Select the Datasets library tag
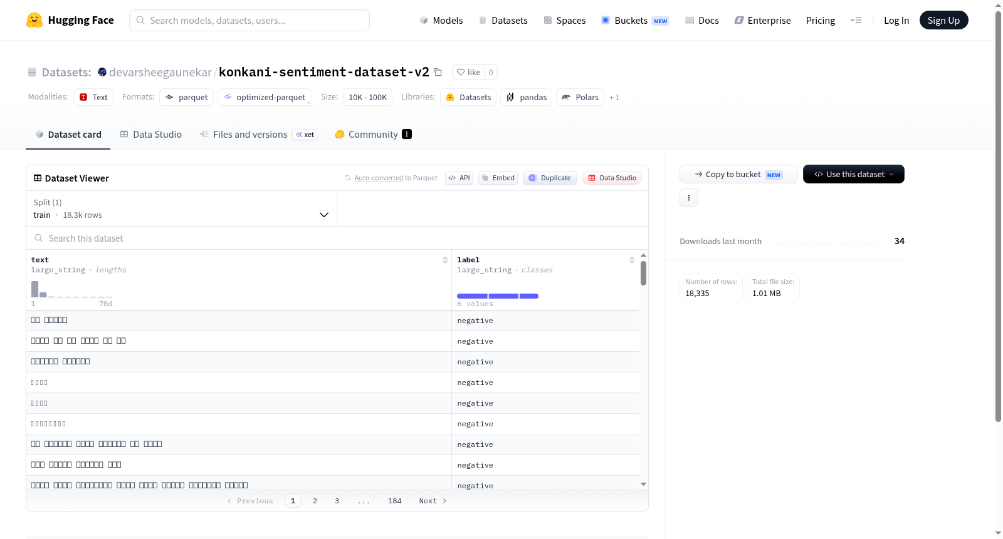Viewport: 1003px width, 539px height. (x=468, y=97)
